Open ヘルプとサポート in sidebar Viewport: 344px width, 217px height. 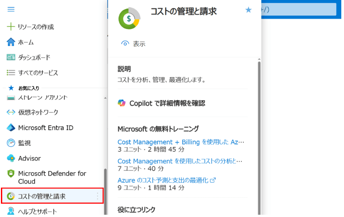click(38, 211)
